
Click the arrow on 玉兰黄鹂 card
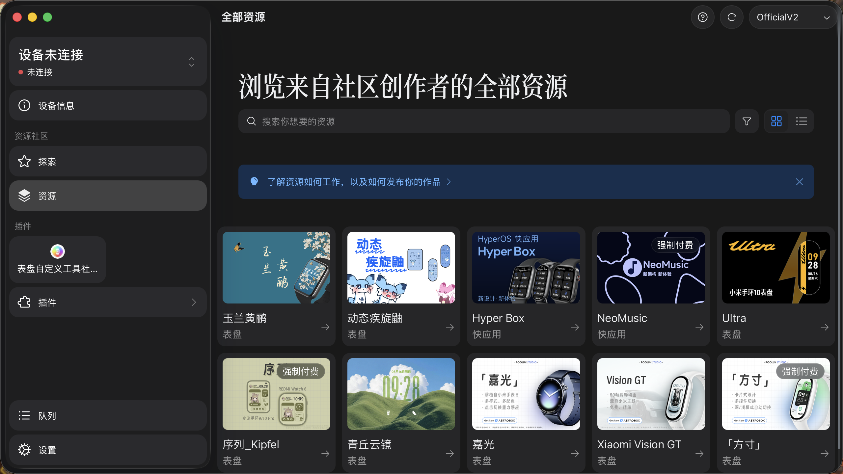click(x=325, y=327)
